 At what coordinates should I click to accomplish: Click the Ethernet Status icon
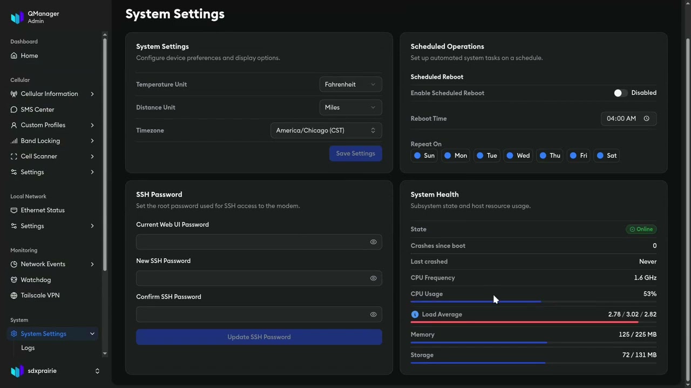[x=14, y=210]
